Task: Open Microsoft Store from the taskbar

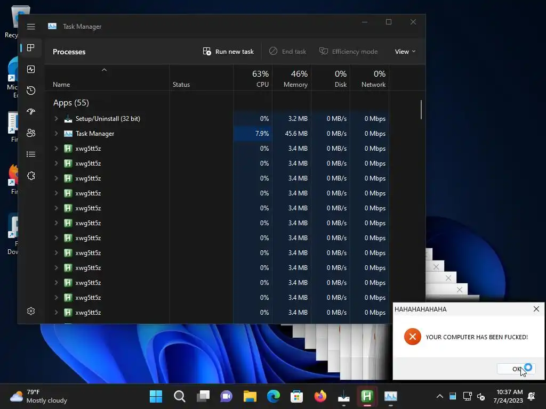Action: pos(296,396)
